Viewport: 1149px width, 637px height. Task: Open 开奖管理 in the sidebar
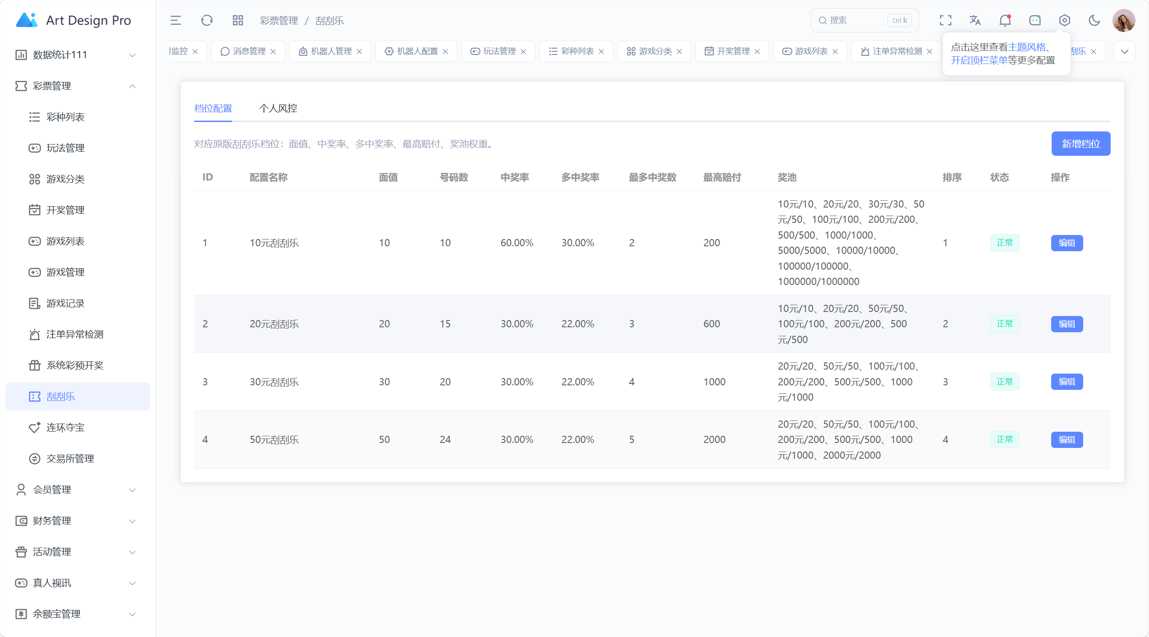[x=78, y=210]
